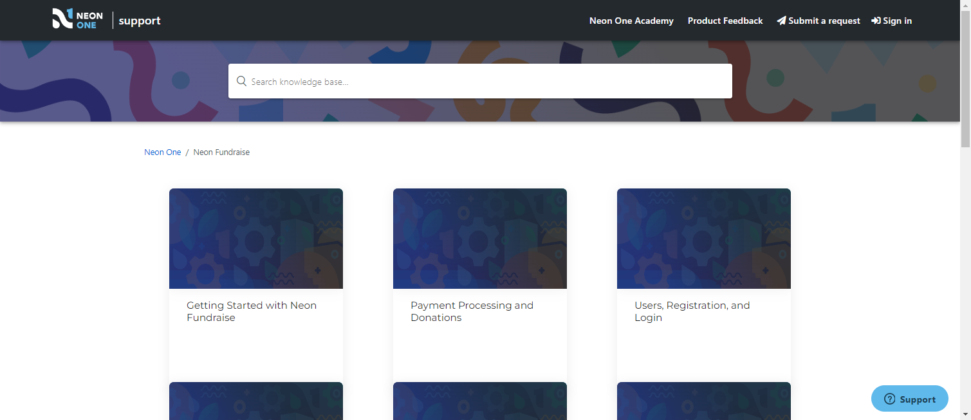Click the support text beside the logo

pos(140,21)
